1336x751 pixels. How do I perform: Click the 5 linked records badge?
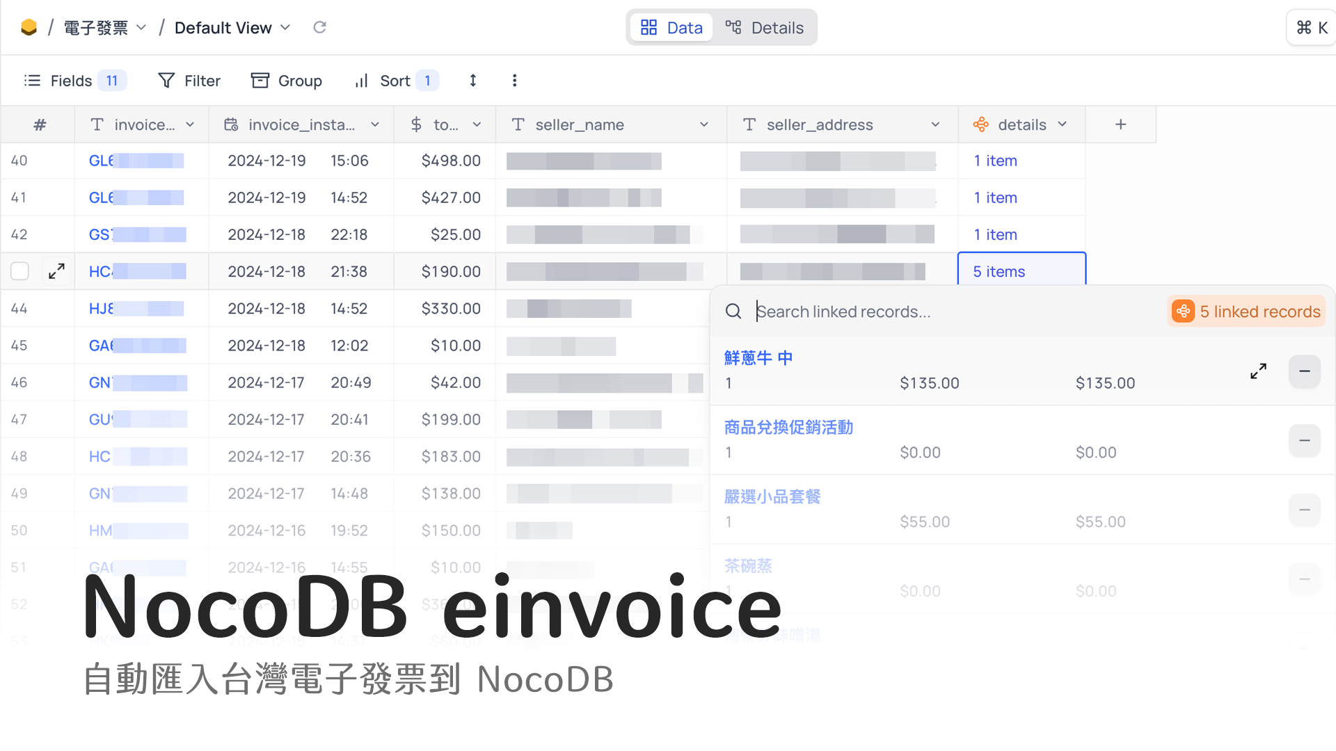pyautogui.click(x=1246, y=311)
